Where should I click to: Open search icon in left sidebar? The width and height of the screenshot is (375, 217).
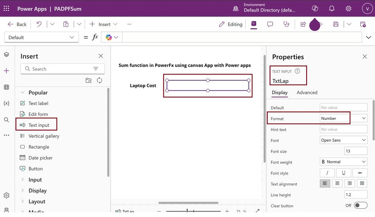7,120
